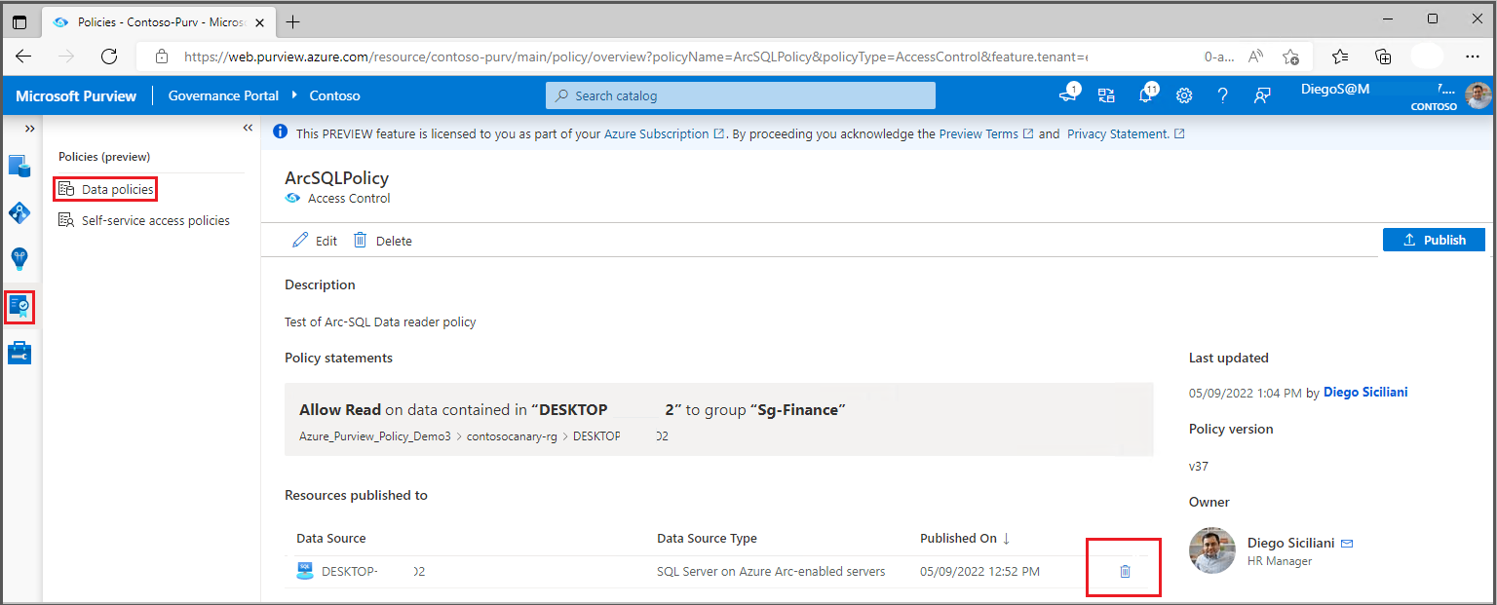
Task: Open browser settings ellipsis menu
Action: pyautogui.click(x=1471, y=57)
